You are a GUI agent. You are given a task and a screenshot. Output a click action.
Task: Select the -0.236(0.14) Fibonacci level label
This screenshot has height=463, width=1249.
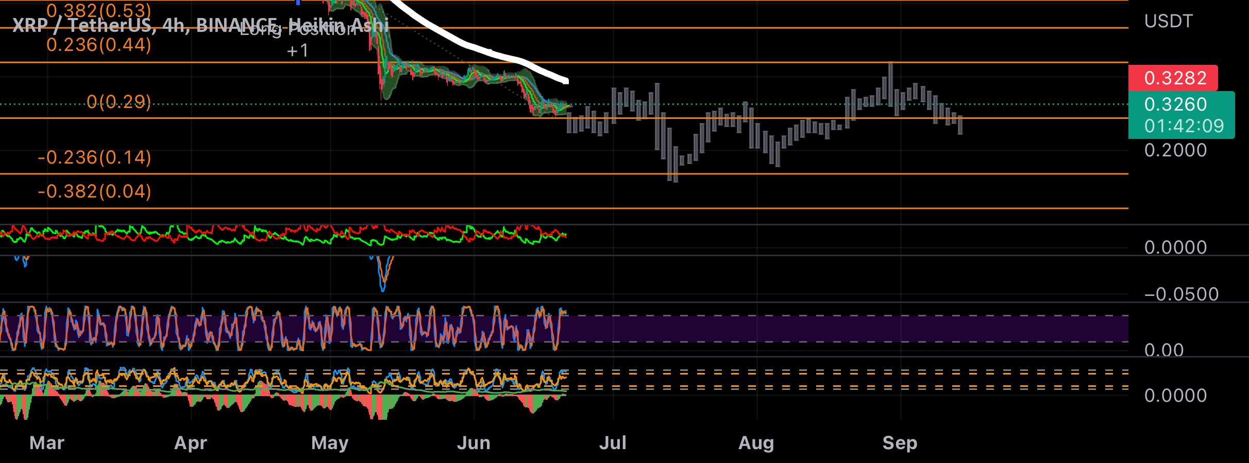[x=95, y=157]
